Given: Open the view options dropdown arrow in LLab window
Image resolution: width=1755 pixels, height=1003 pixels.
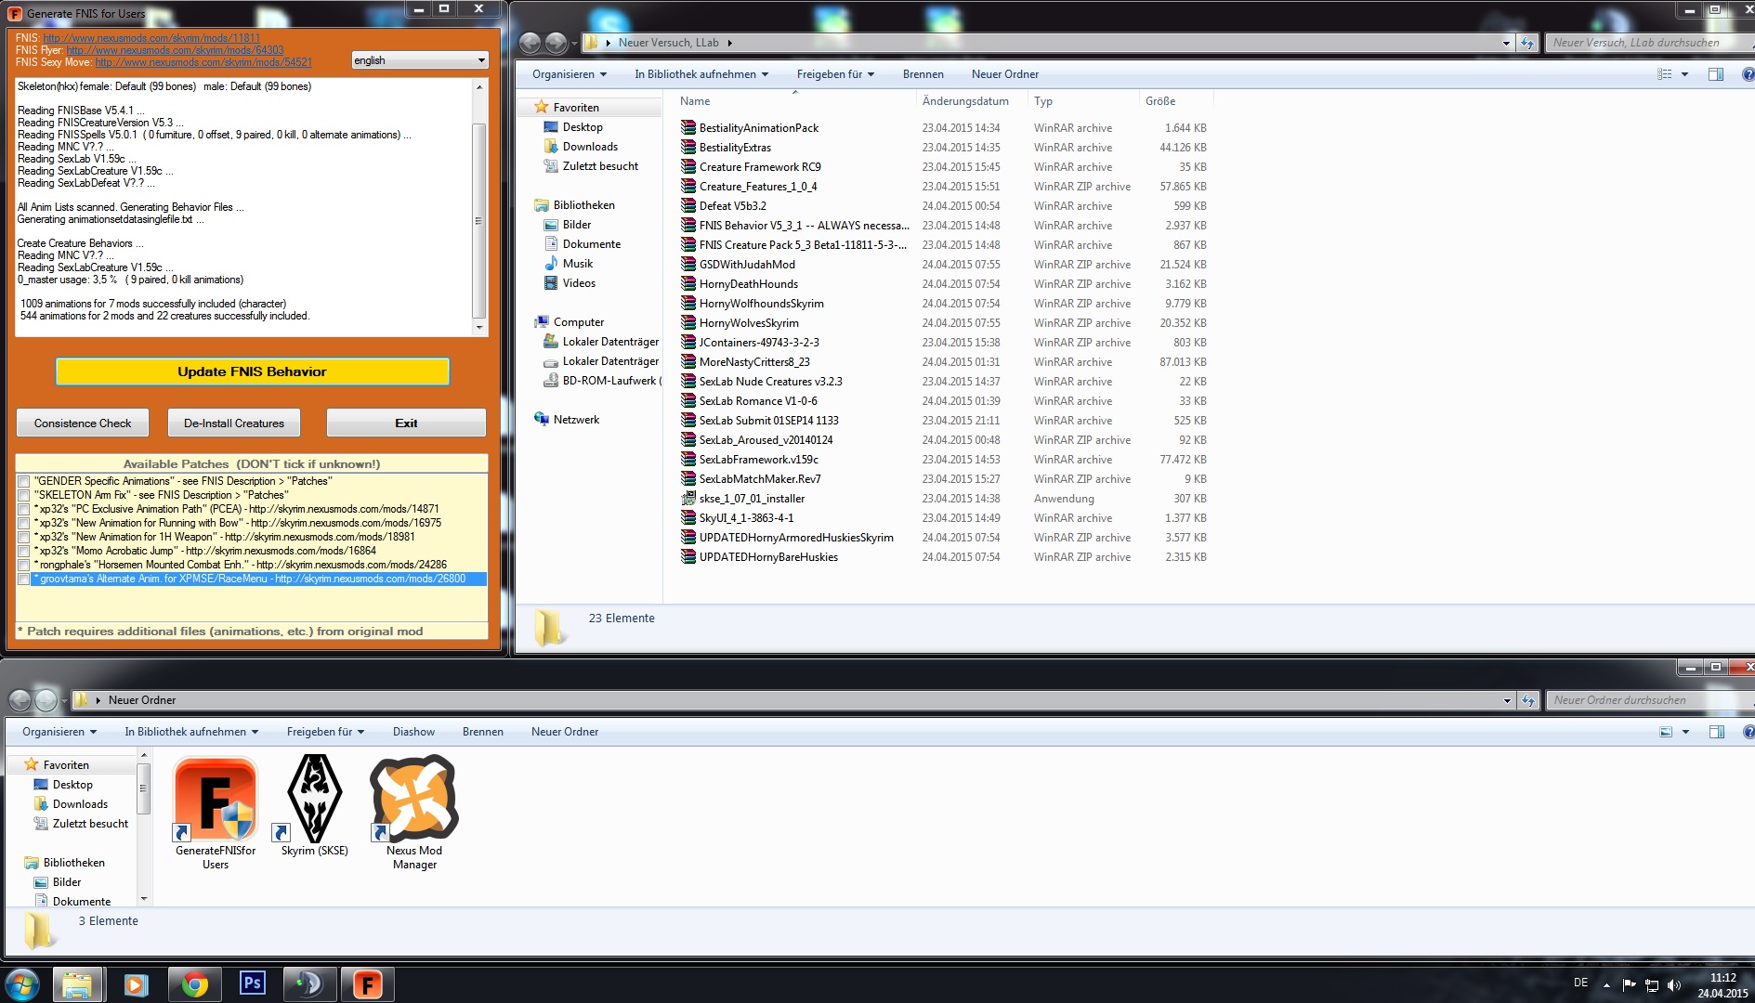Looking at the screenshot, I should tap(1684, 74).
